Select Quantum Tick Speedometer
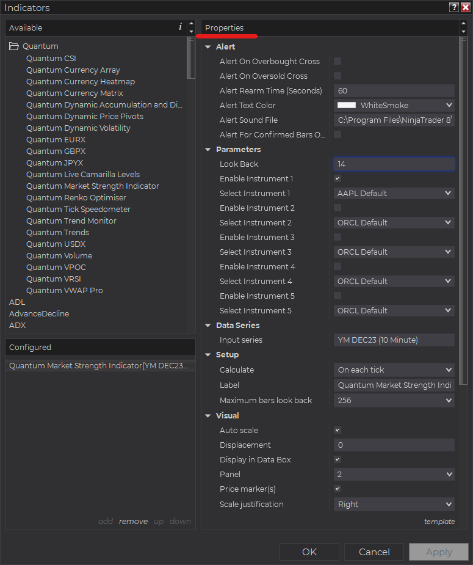The image size is (473, 565). click(x=78, y=209)
